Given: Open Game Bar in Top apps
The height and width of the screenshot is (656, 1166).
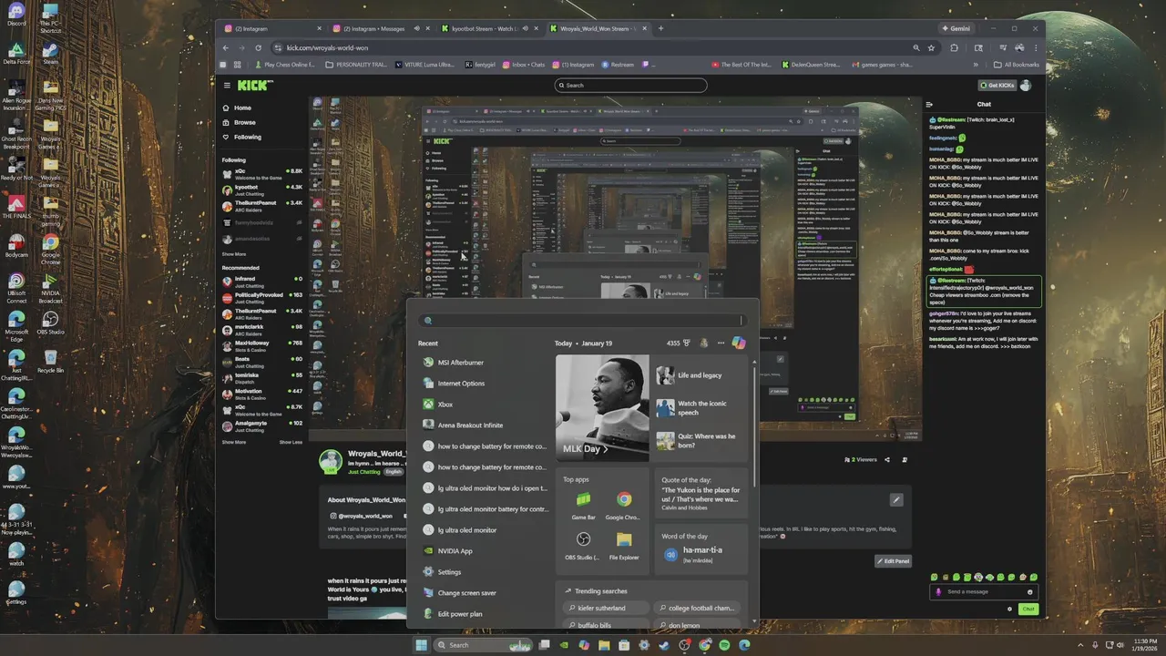Looking at the screenshot, I should point(583,506).
